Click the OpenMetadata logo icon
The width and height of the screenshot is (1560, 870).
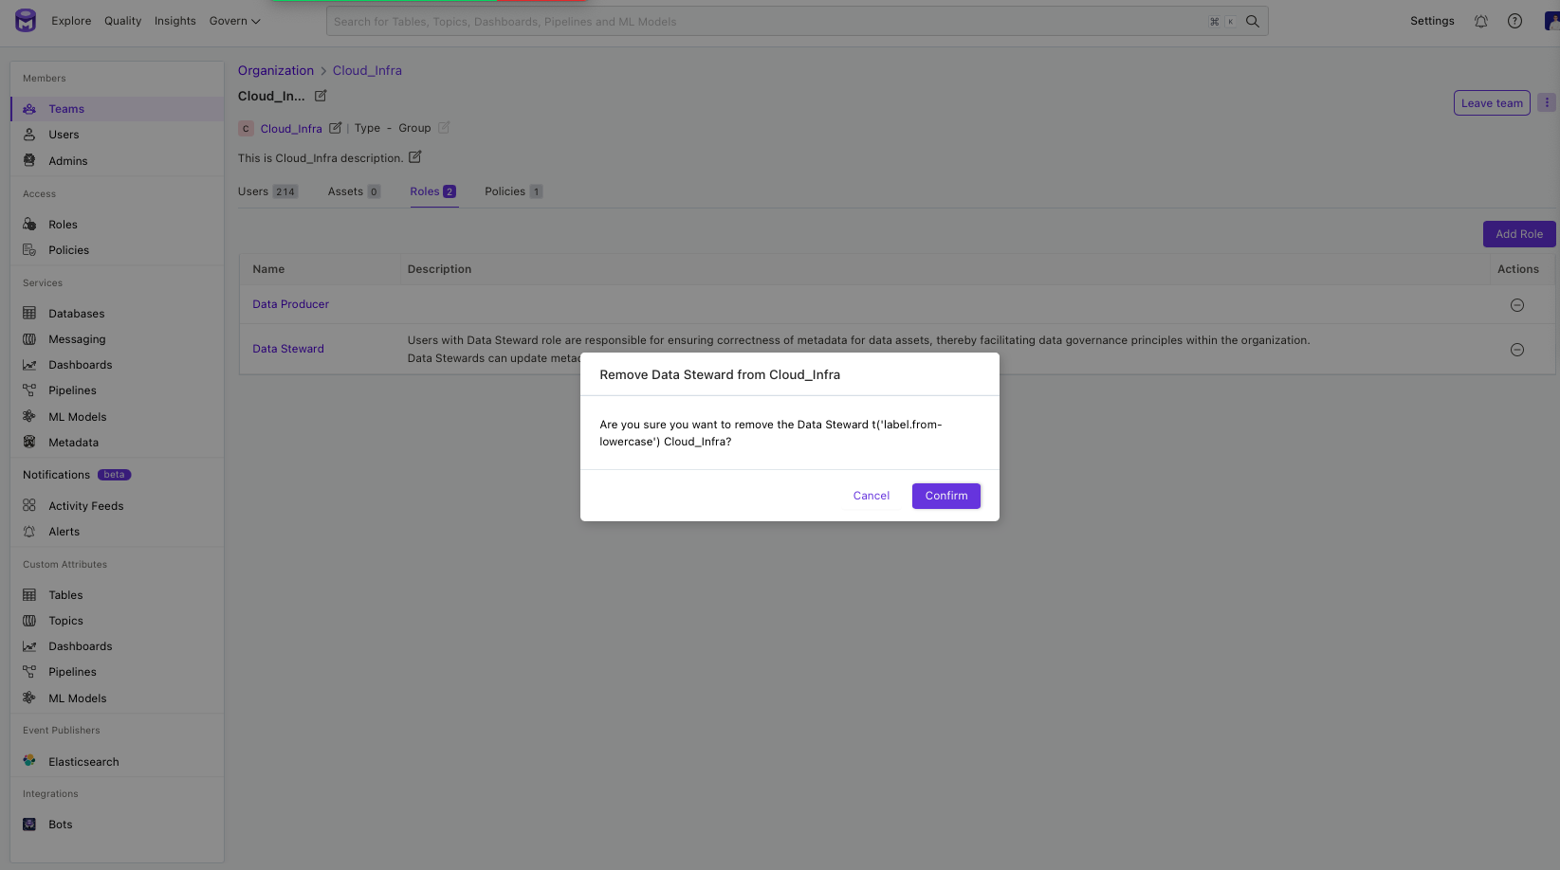[26, 20]
